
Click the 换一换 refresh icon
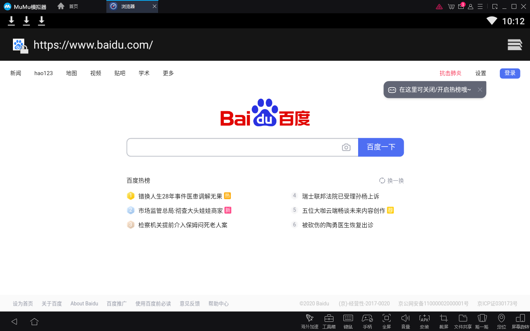click(382, 180)
